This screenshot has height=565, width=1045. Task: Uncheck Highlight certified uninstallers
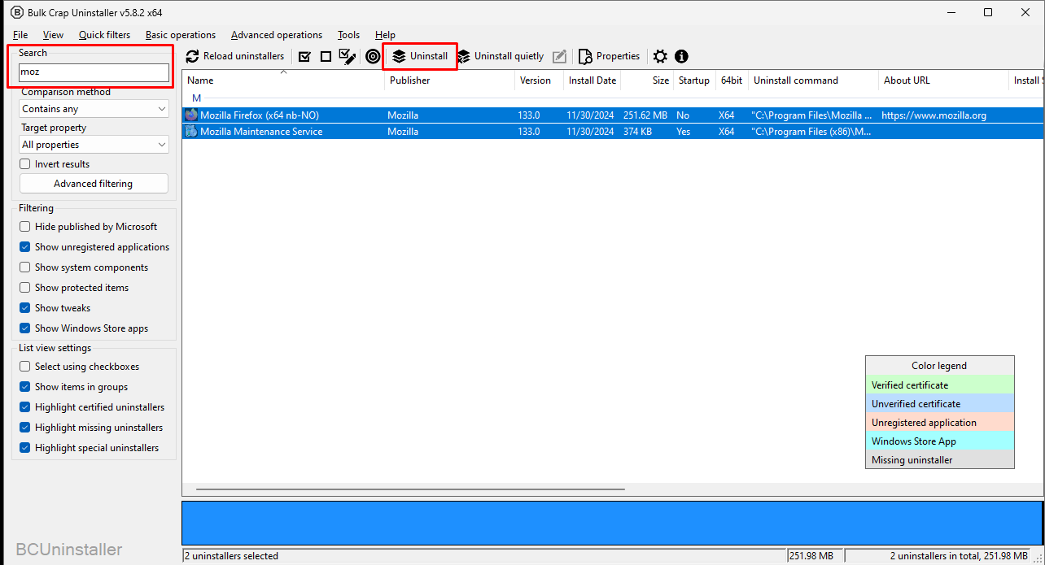pos(25,407)
